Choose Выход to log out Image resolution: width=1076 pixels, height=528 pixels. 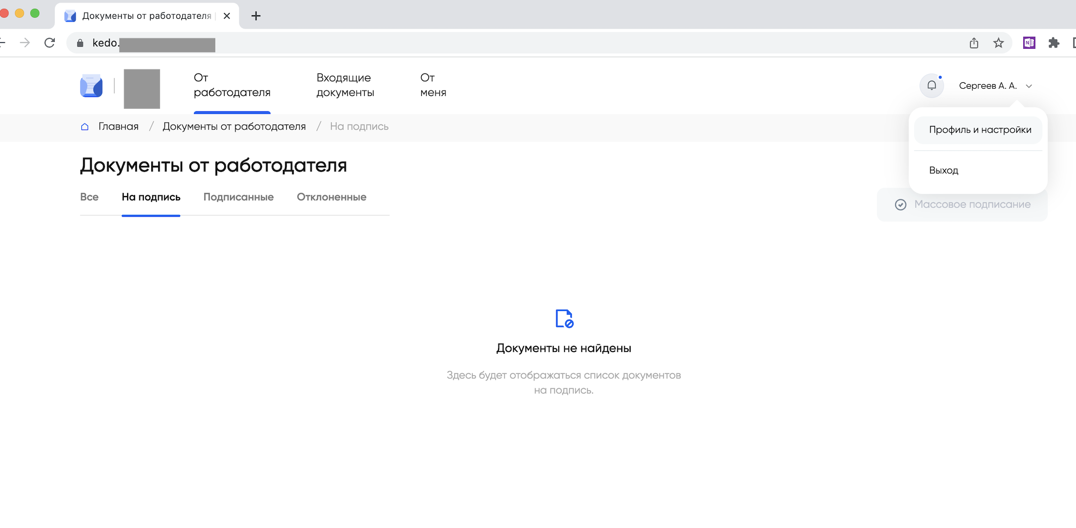coord(943,170)
